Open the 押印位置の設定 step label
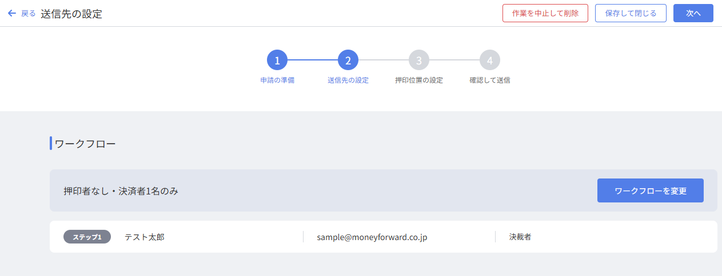The height and width of the screenshot is (276, 722). [419, 80]
